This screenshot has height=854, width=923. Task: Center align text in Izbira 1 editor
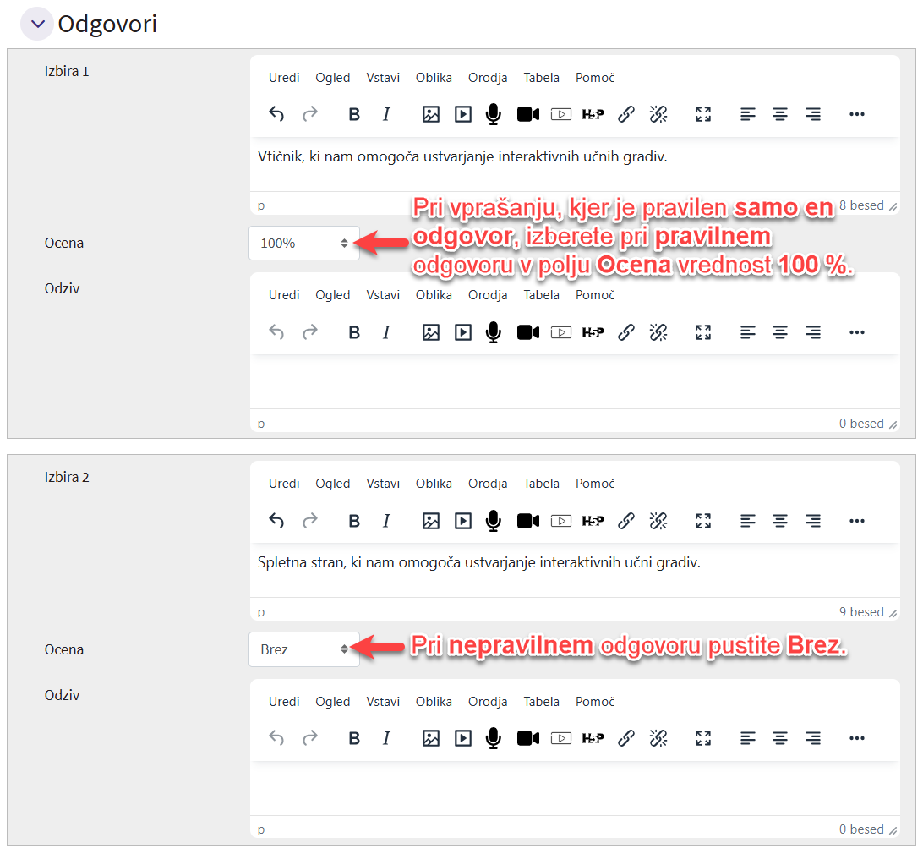coord(780,114)
